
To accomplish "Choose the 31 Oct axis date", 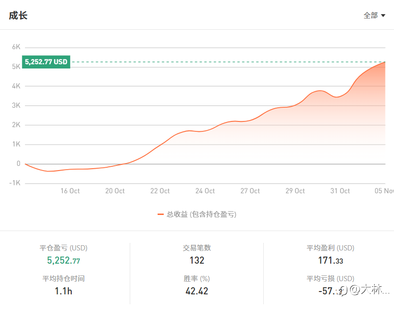I will [340, 191].
